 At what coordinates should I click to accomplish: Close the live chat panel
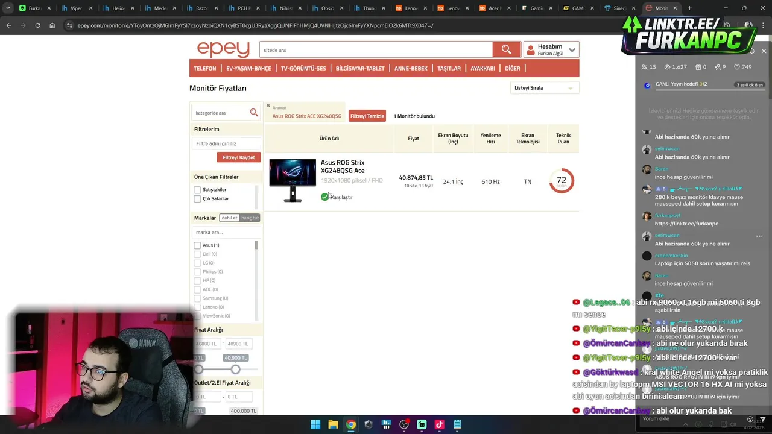pyautogui.click(x=764, y=51)
